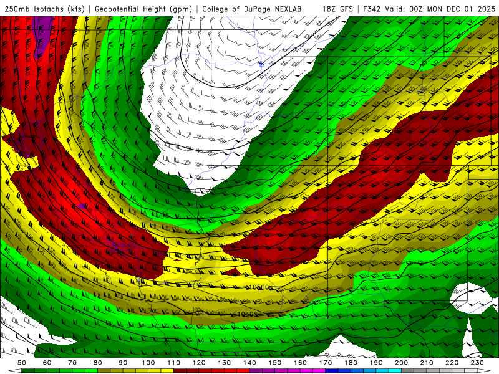Click the '90' value on the color scale
Screen dimensions: 499x374
coord(123,363)
